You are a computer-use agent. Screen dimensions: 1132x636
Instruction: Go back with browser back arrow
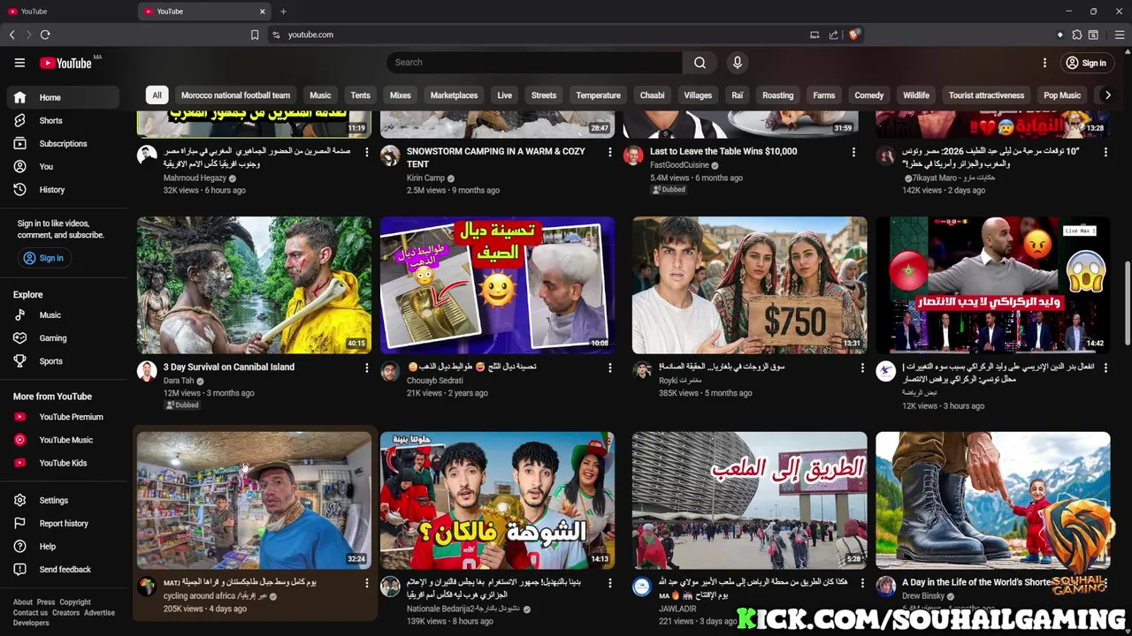pos(12,34)
